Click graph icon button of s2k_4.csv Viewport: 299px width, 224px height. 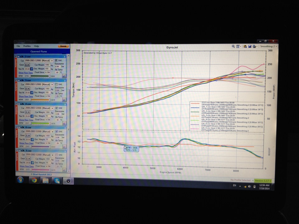coord(64,123)
